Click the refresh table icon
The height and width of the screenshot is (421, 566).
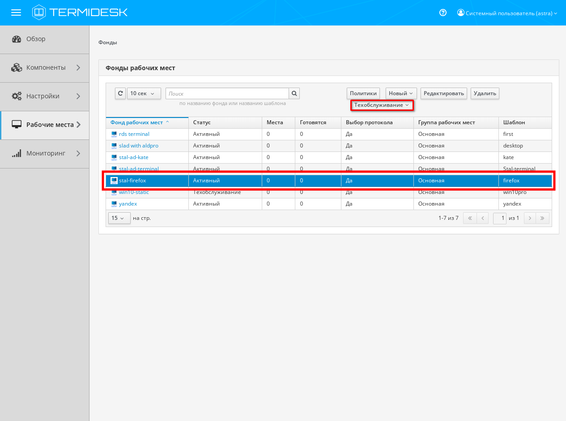point(120,93)
